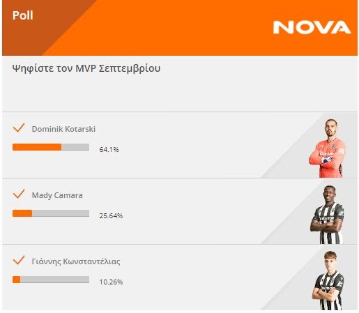Open Mady Camara's player photo
The height and width of the screenshot is (313, 359).
(x=327, y=215)
